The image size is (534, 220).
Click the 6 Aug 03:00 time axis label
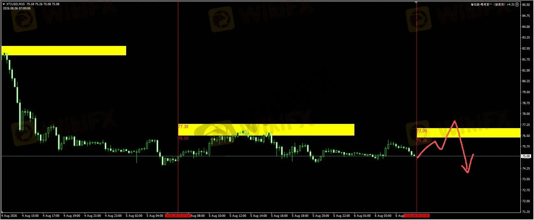383,216
